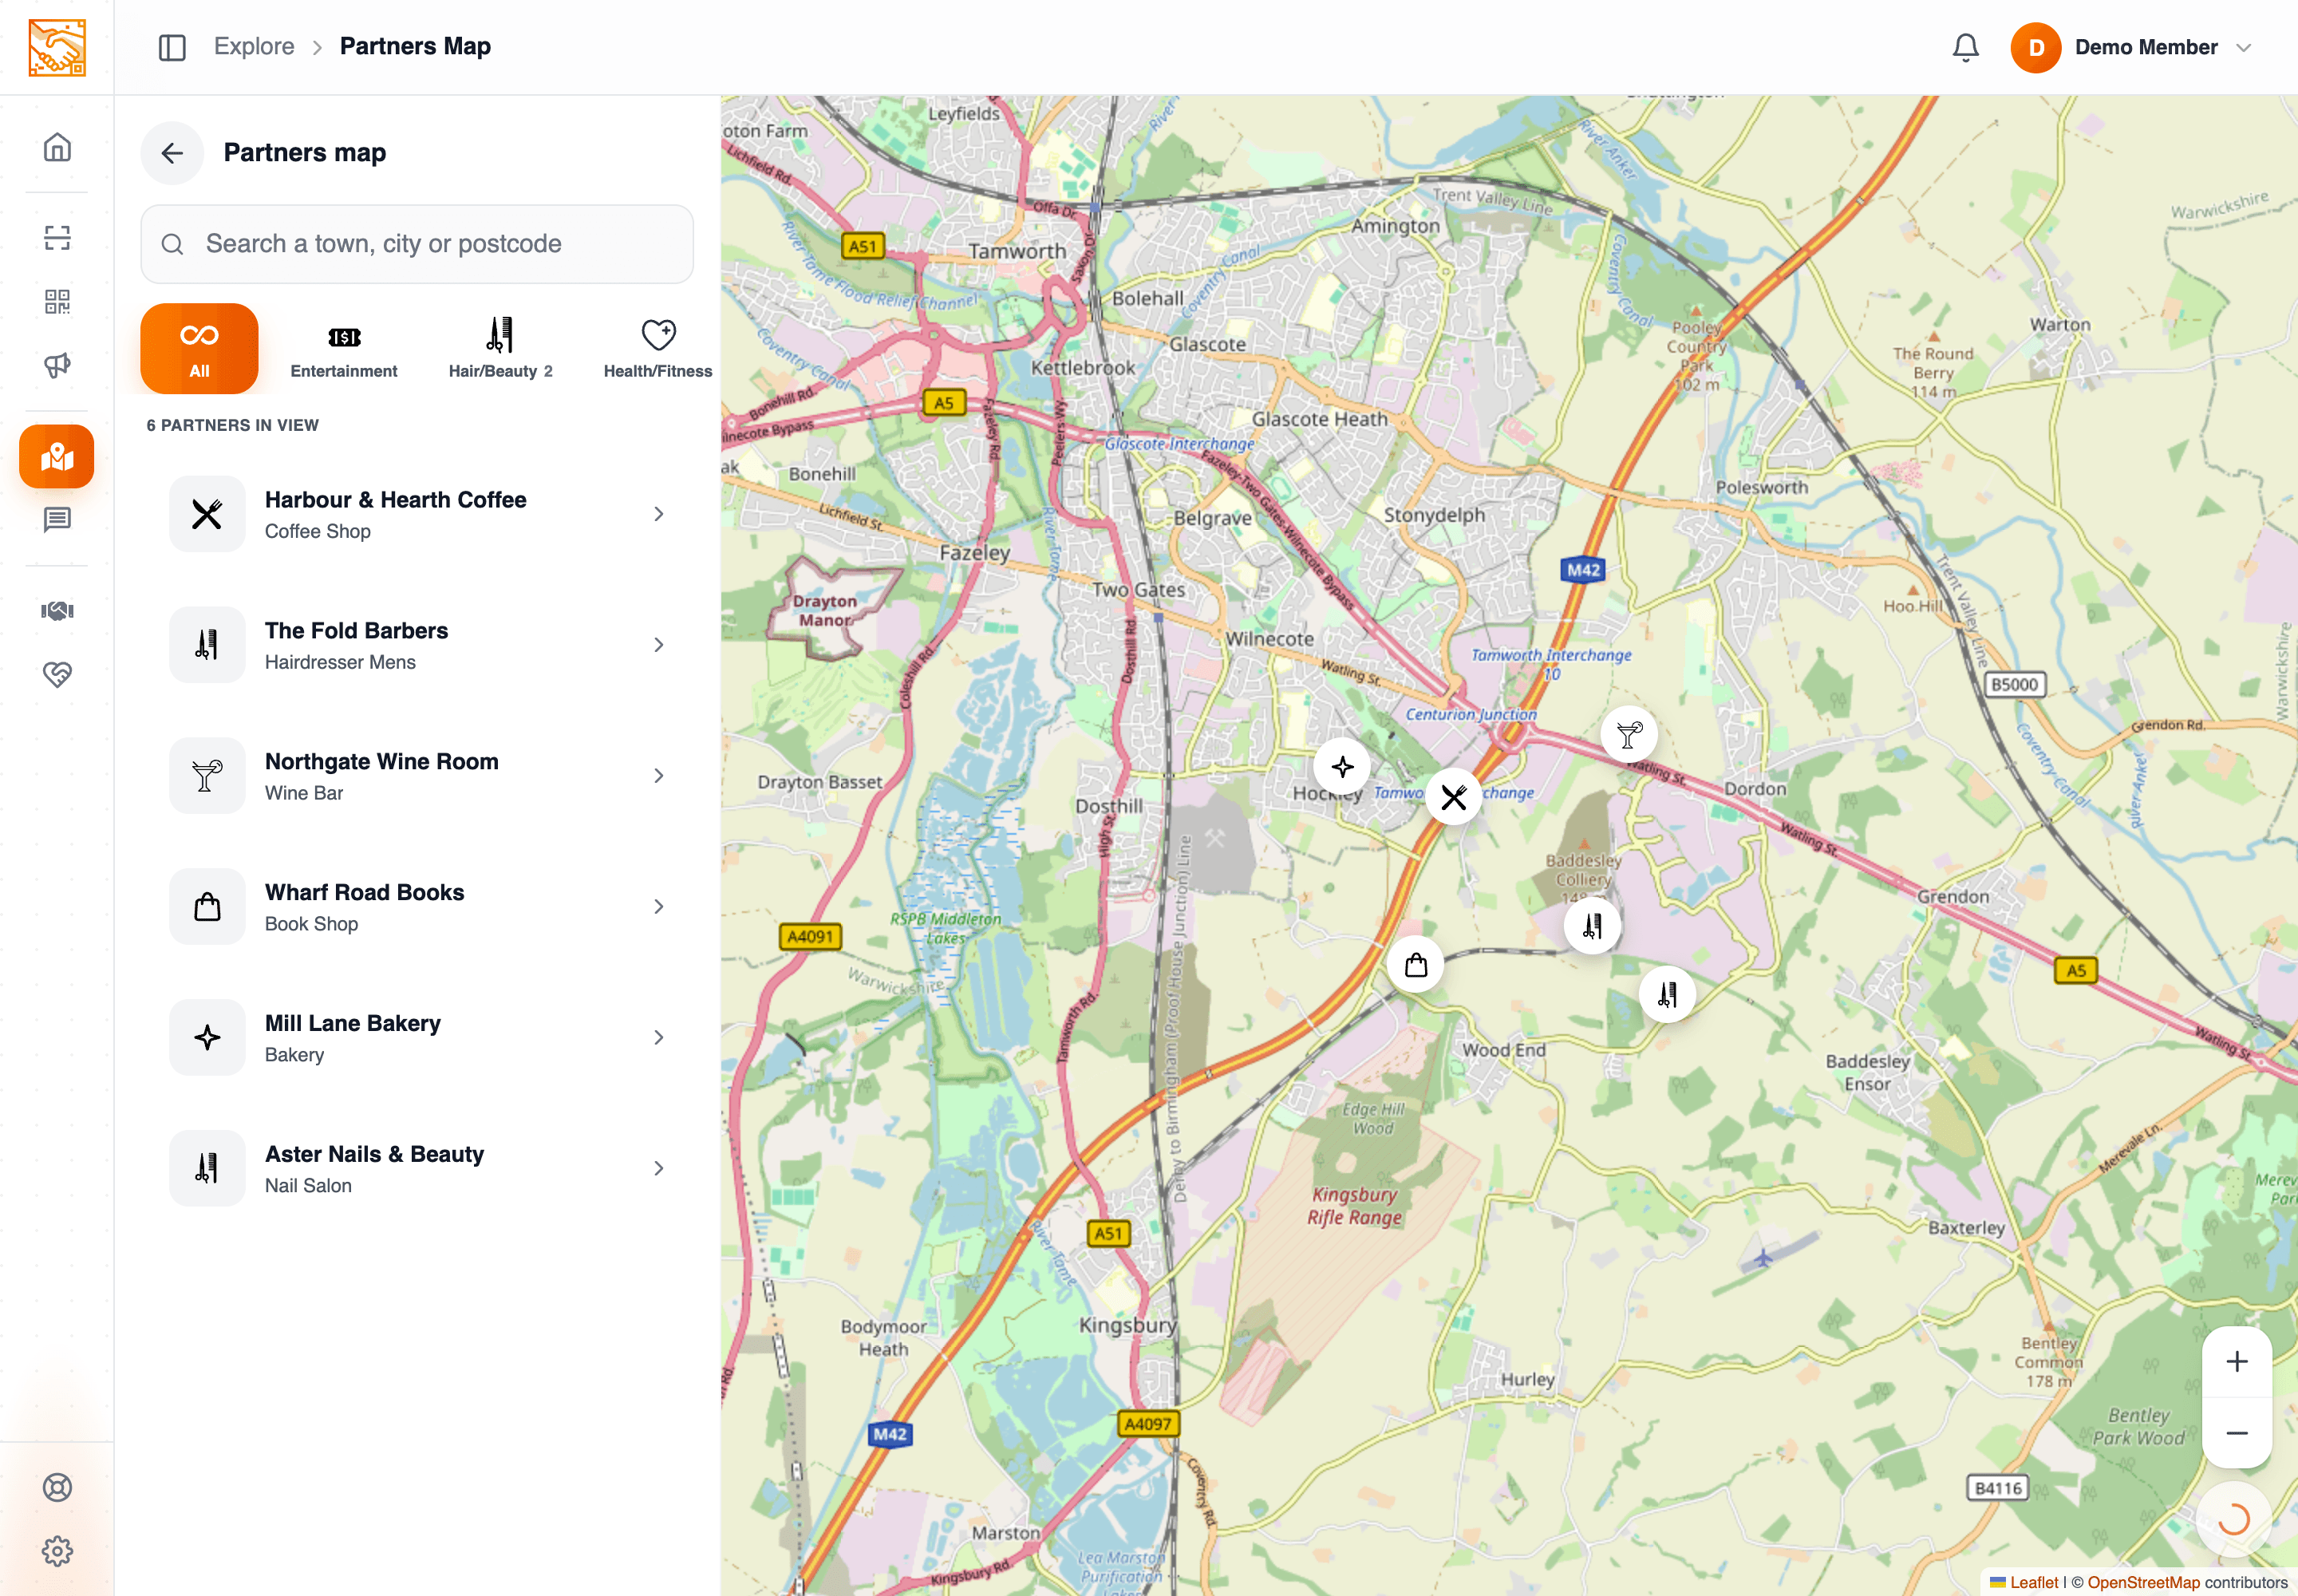Select the Harbour & Hearth Coffee list entry
This screenshot has width=2298, height=1596.
pyautogui.click(x=417, y=514)
